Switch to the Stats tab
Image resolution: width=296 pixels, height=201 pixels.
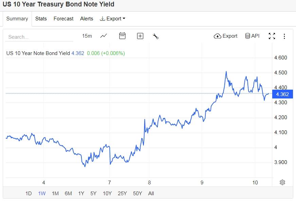[41, 19]
